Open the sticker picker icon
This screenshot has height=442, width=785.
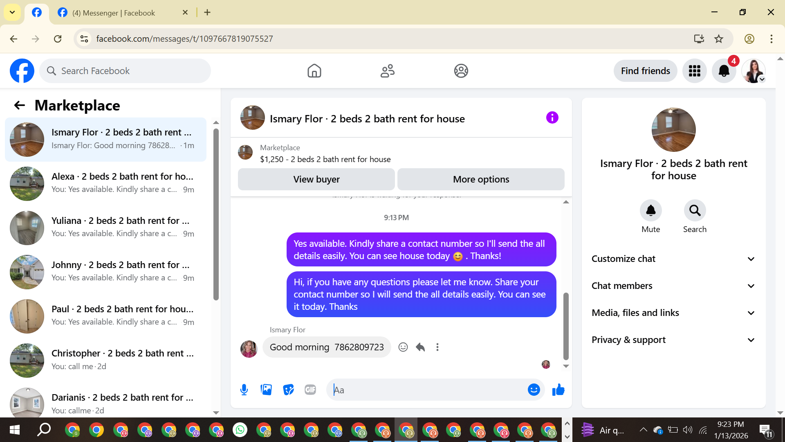tap(288, 390)
